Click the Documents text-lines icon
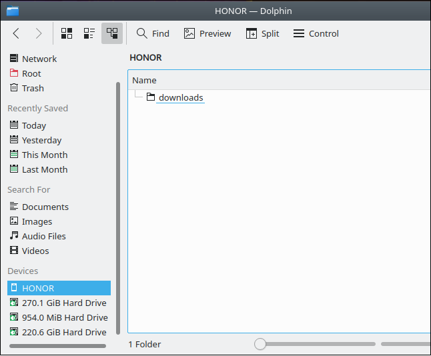The image size is (431, 356). (14, 206)
